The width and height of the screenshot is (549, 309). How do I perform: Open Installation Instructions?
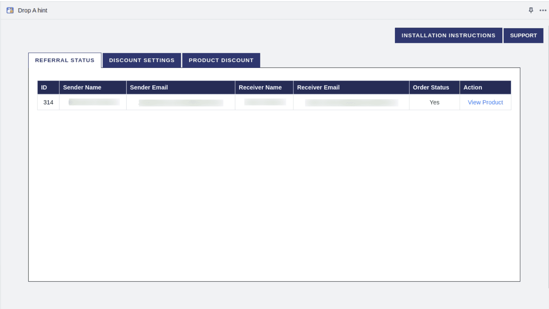click(448, 35)
